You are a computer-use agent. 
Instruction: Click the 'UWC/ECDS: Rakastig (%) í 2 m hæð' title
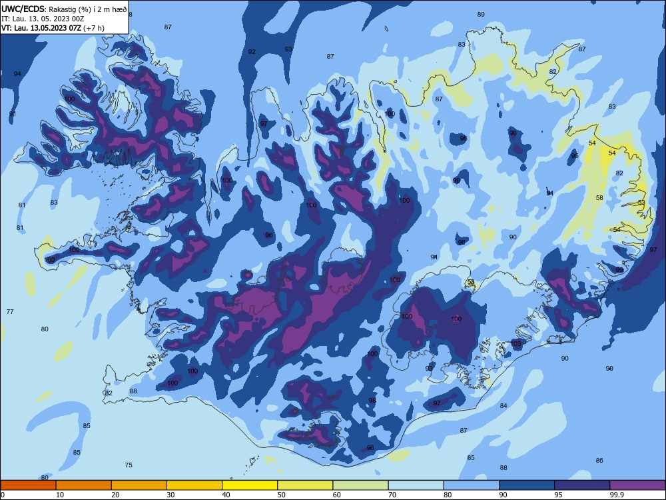(x=64, y=9)
